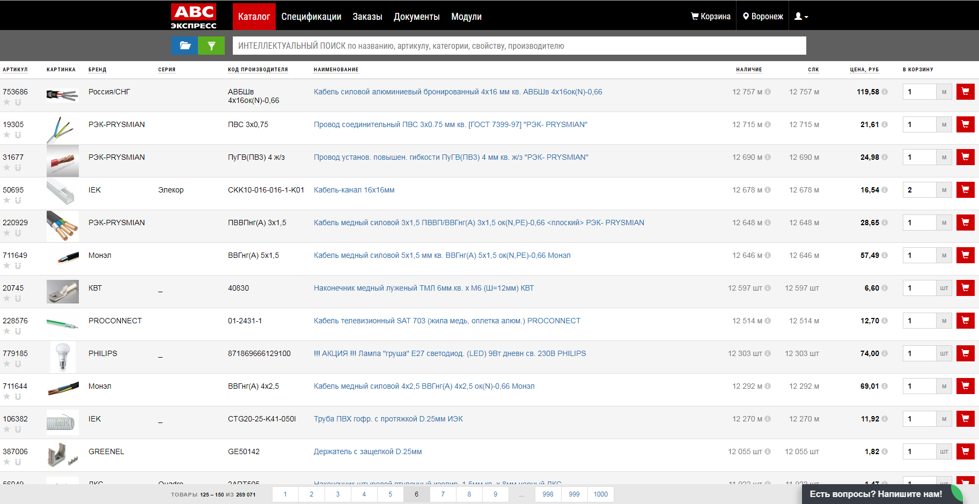Screen dimensions: 979x504
Task: Open Модули menu item
Action: point(466,17)
